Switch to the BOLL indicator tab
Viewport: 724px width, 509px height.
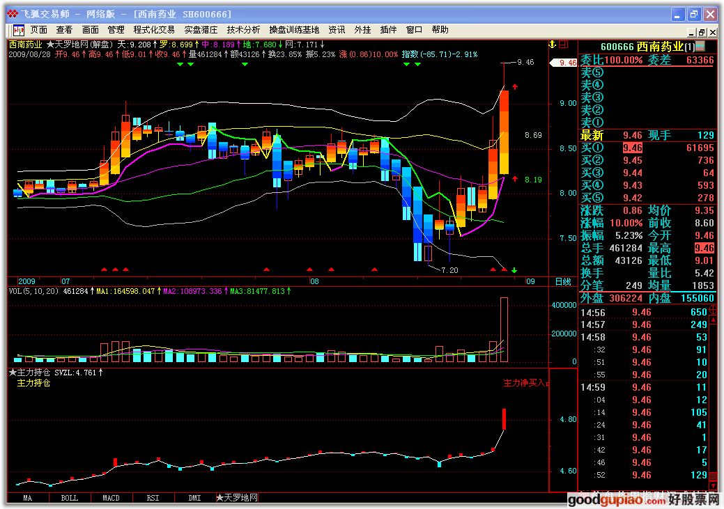tap(69, 498)
